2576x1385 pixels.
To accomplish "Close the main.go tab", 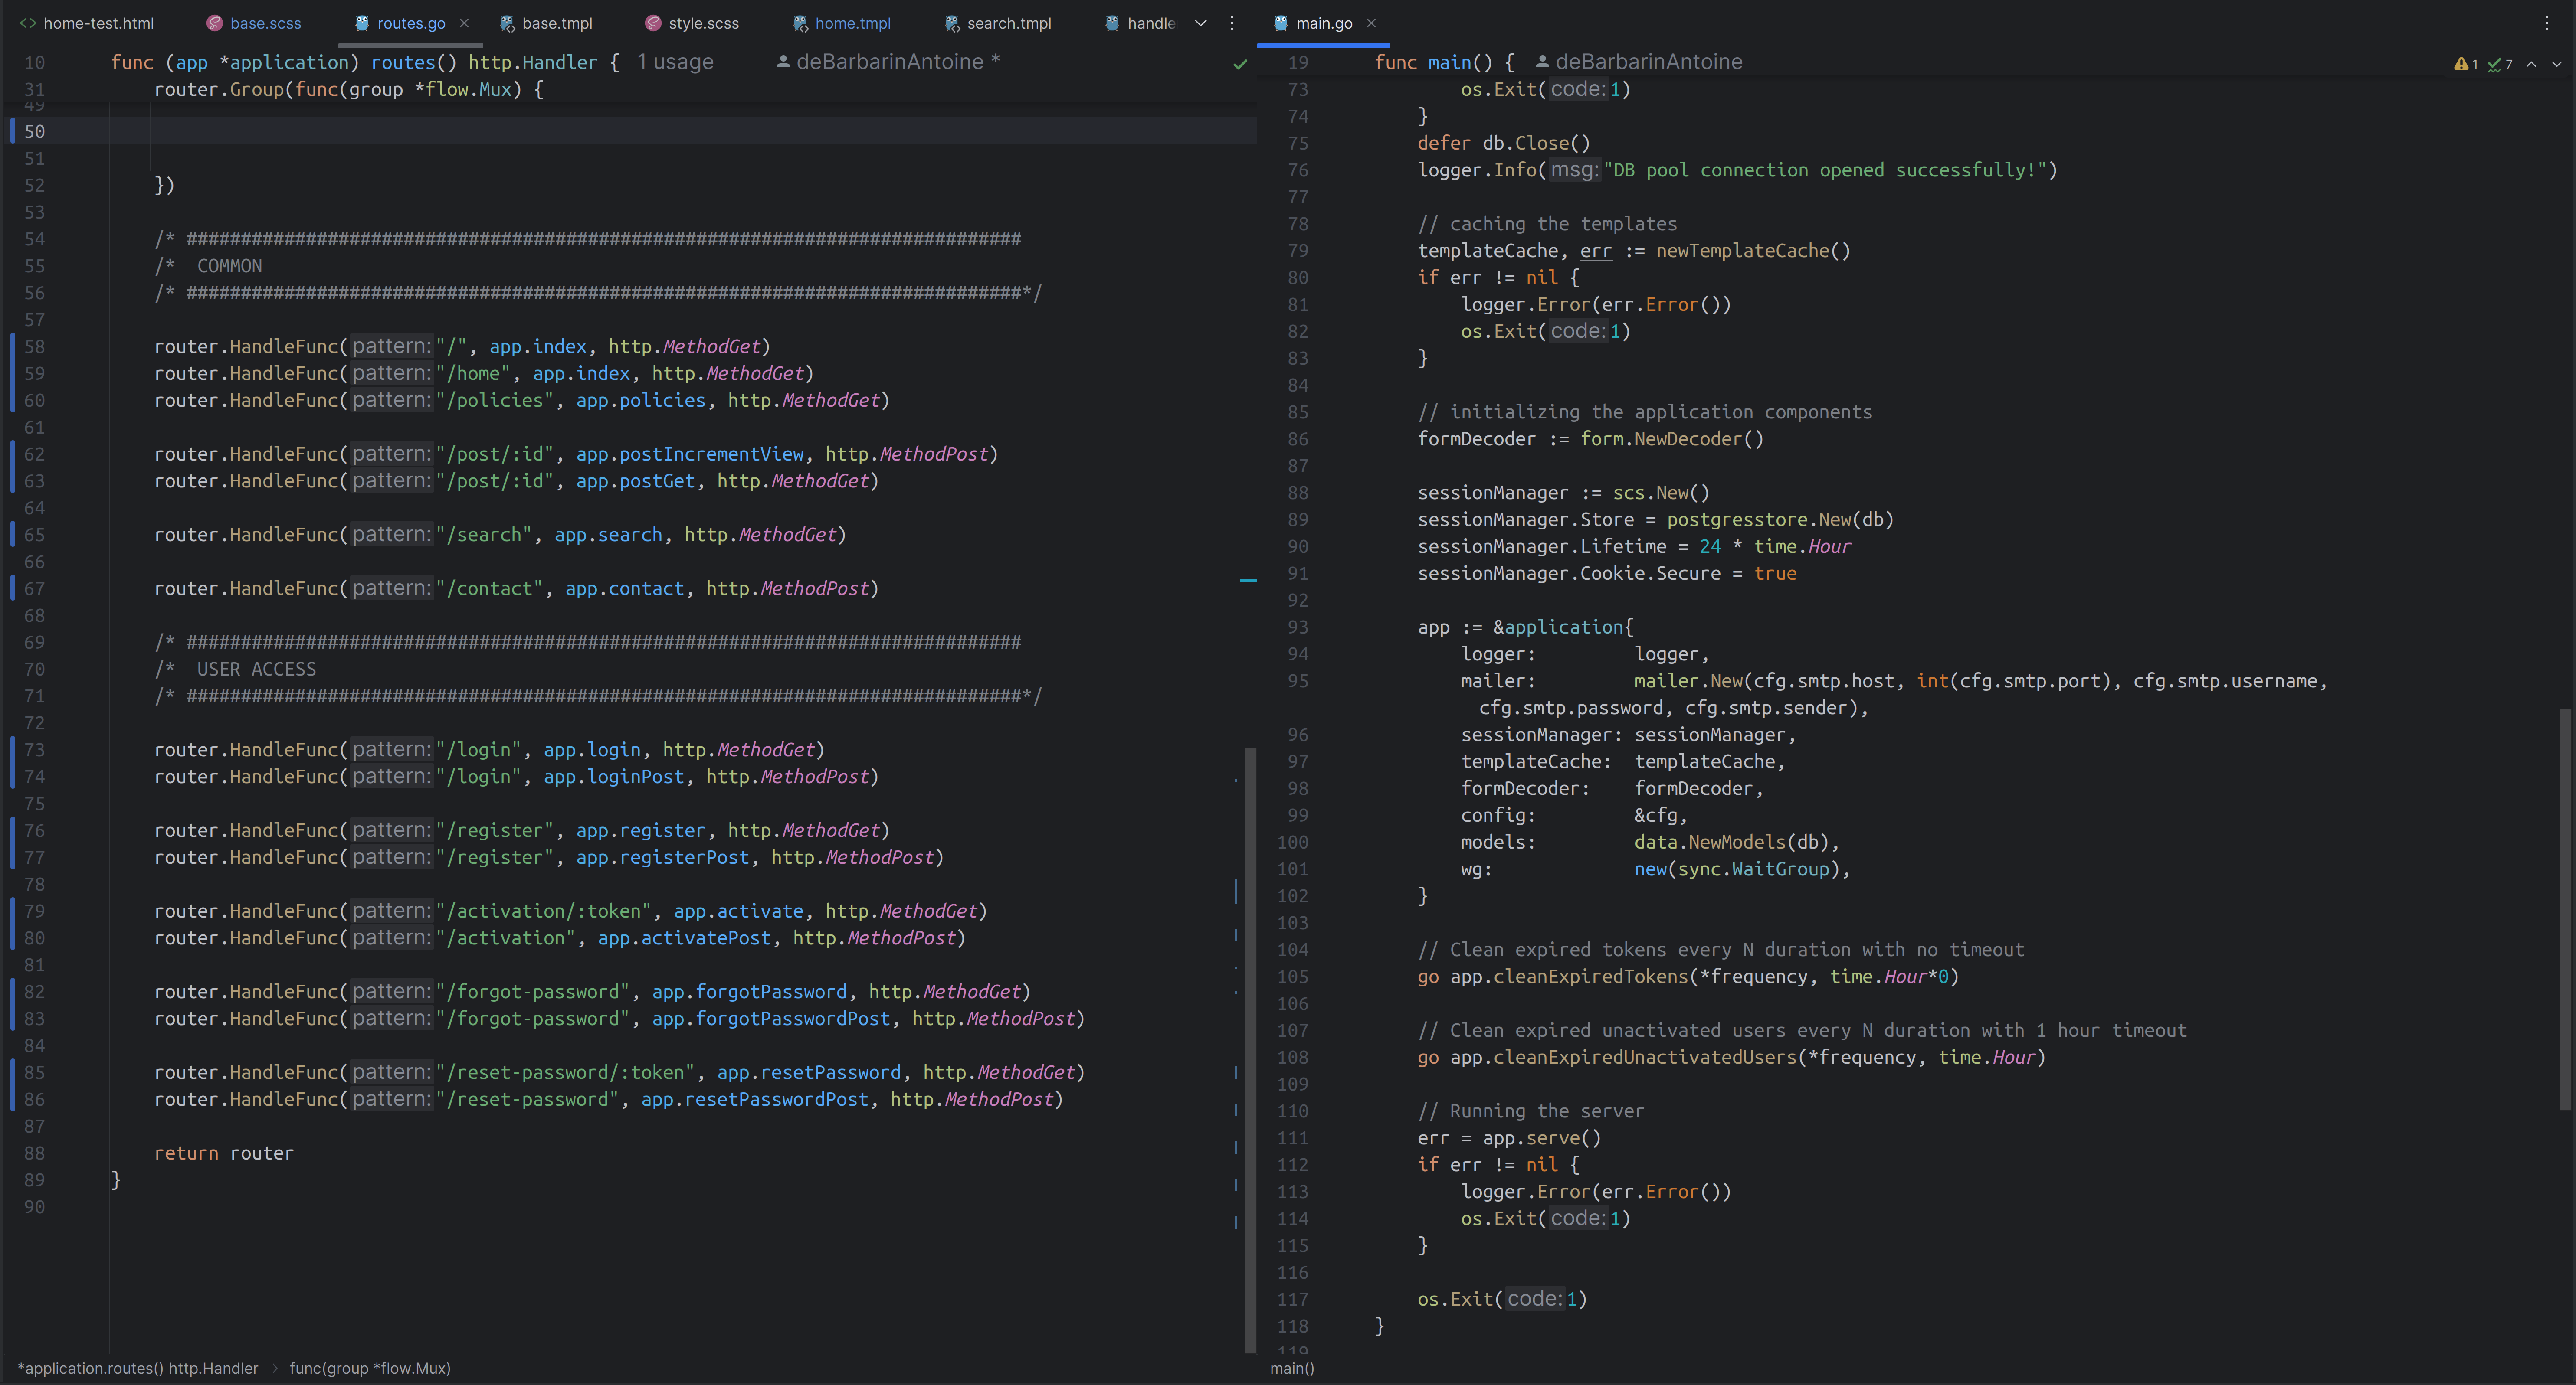I will click(x=1371, y=23).
